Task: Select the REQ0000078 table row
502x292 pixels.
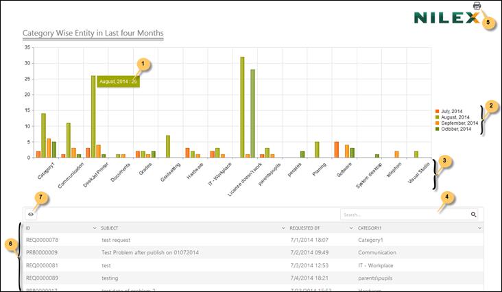Action: tap(42, 240)
